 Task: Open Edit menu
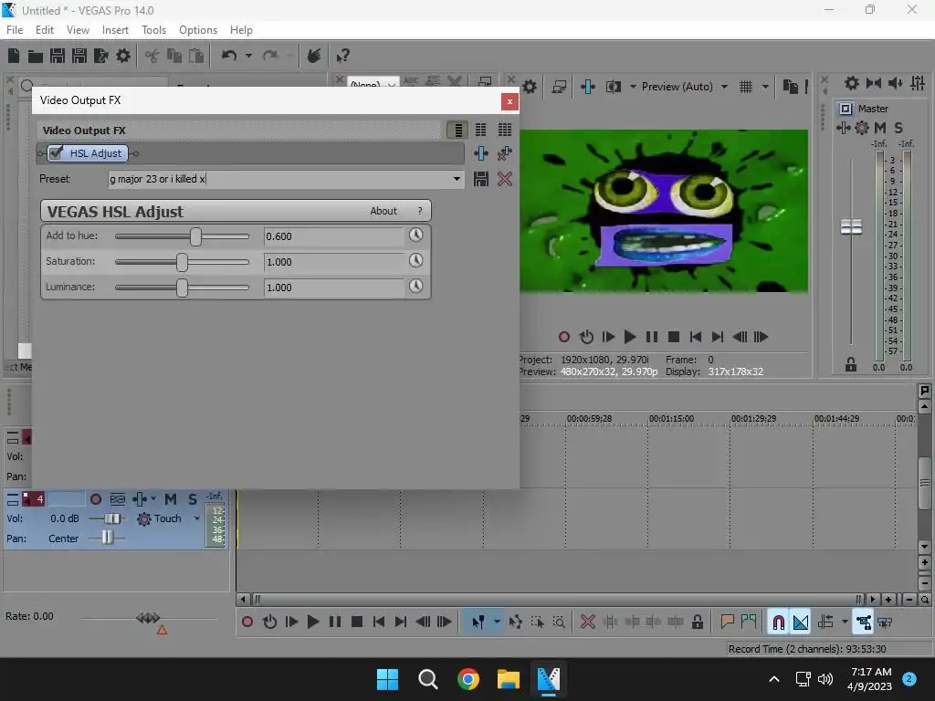point(45,30)
